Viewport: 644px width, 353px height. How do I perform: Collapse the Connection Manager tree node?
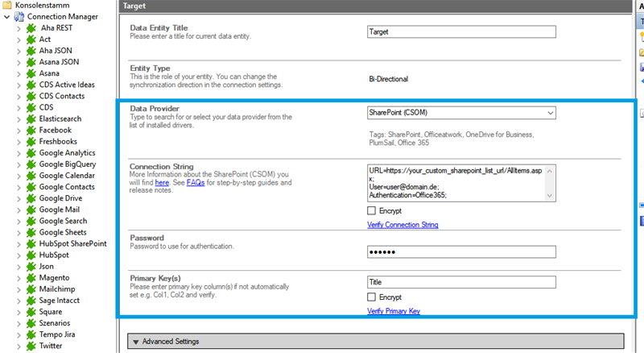tap(6, 16)
